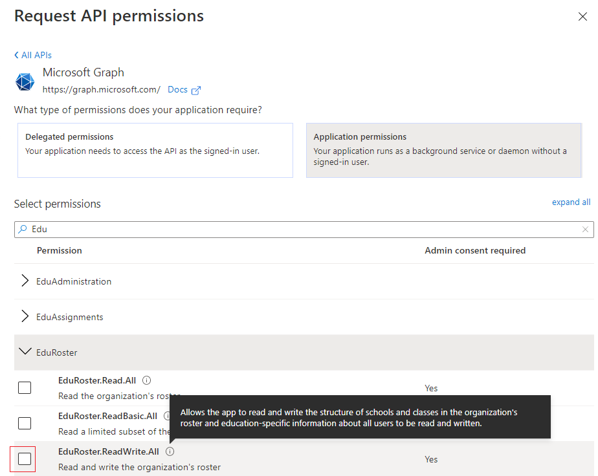Collapse the EduRoster permission group
This screenshot has height=476, width=598.
[25, 352]
